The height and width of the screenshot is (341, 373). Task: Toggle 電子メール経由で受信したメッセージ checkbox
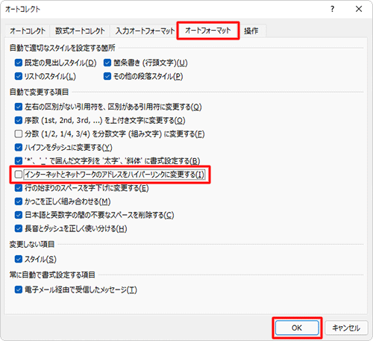tap(19, 290)
